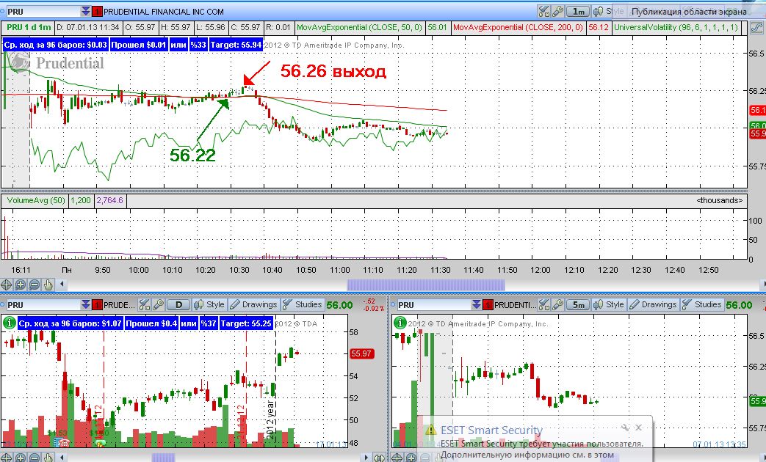Screen dimensions: 766x462
Task: Open Style menu in 5m chart
Action: point(609,305)
